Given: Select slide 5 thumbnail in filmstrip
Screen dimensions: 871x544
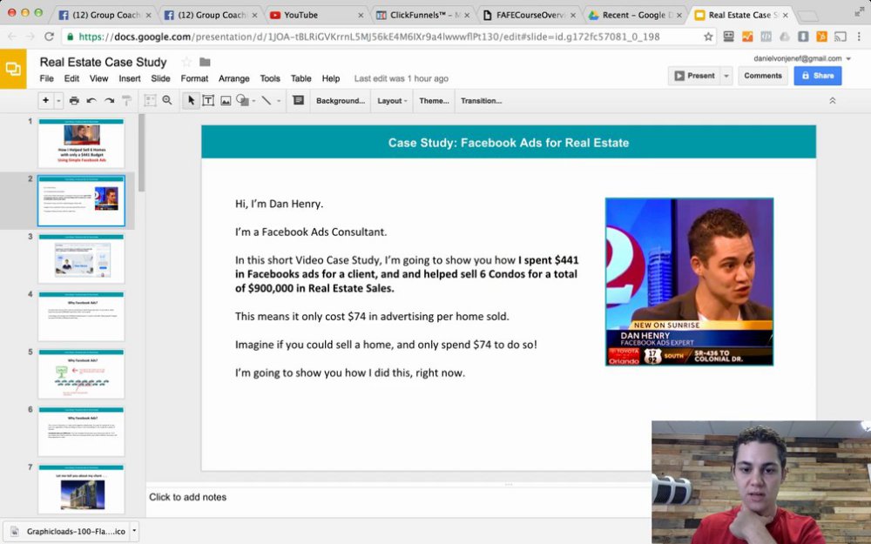Looking at the screenshot, I should [x=81, y=373].
